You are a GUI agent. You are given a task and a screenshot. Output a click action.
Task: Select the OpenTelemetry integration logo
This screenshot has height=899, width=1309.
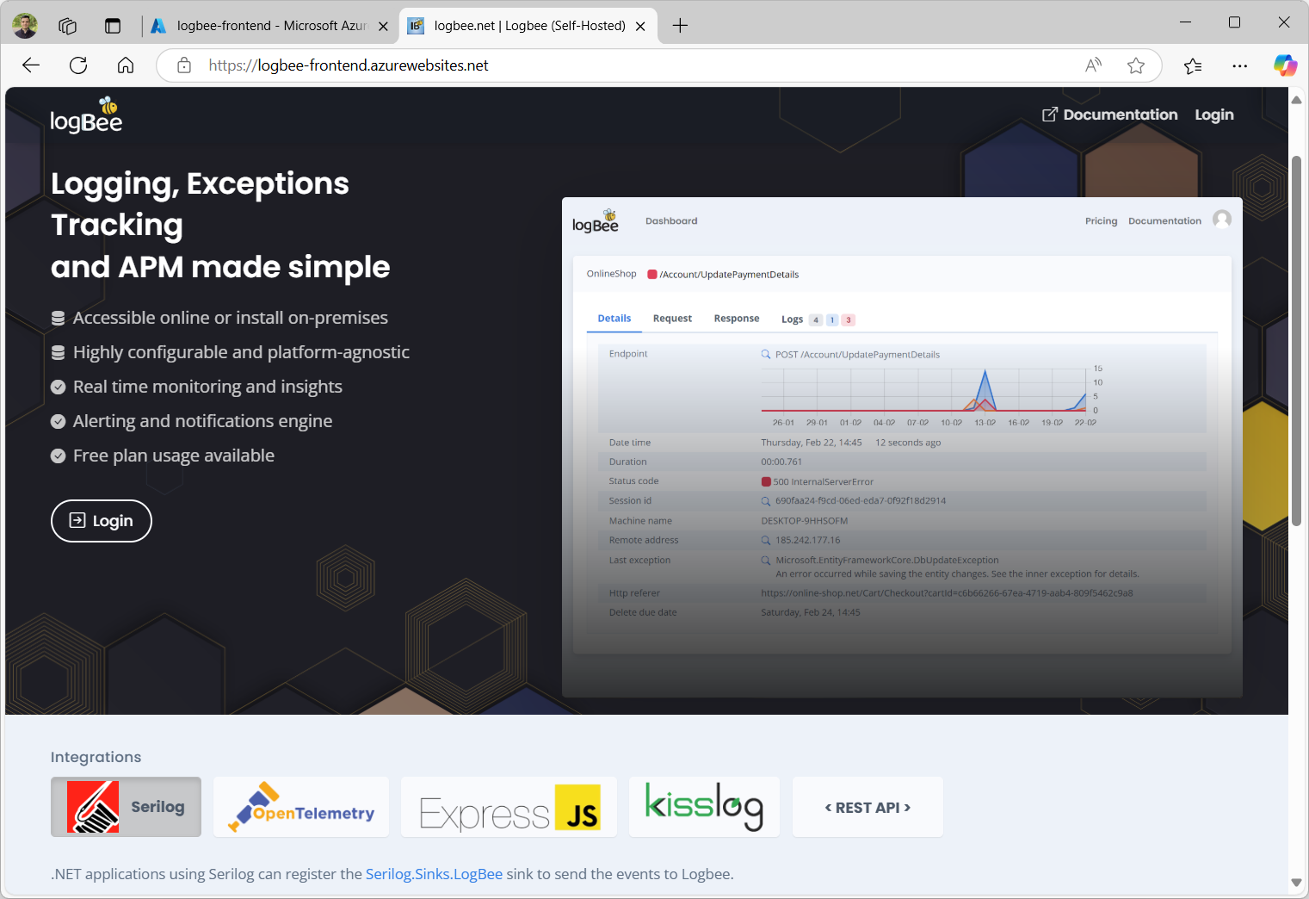point(300,807)
